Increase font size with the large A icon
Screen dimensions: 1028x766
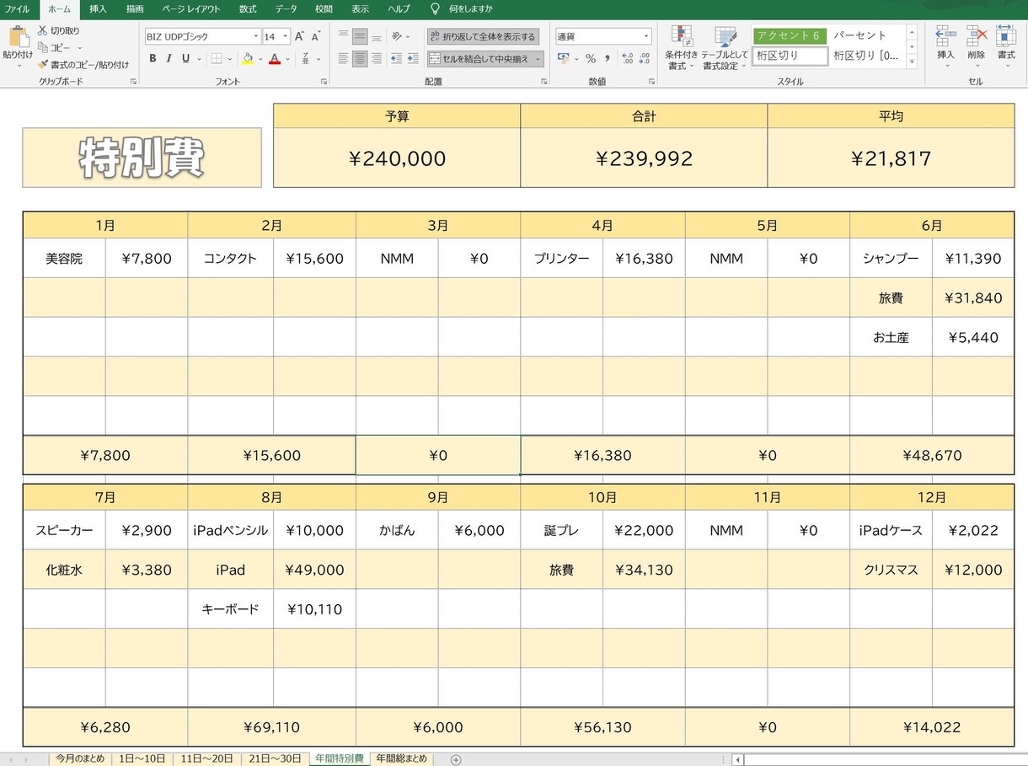click(299, 36)
